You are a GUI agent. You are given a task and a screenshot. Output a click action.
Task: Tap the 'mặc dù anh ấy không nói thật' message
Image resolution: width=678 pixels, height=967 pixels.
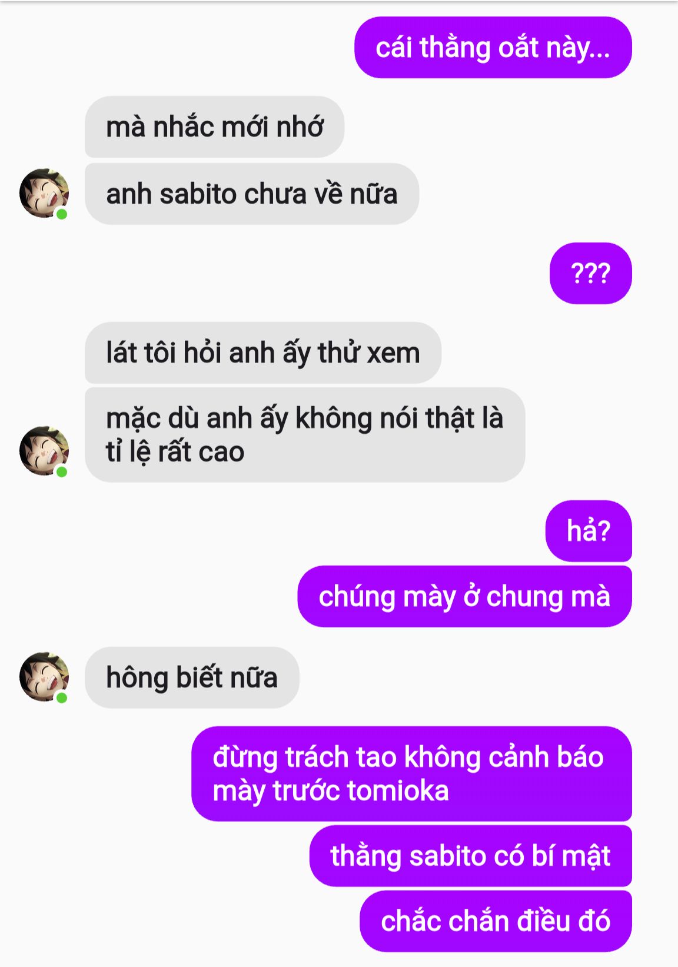click(305, 435)
